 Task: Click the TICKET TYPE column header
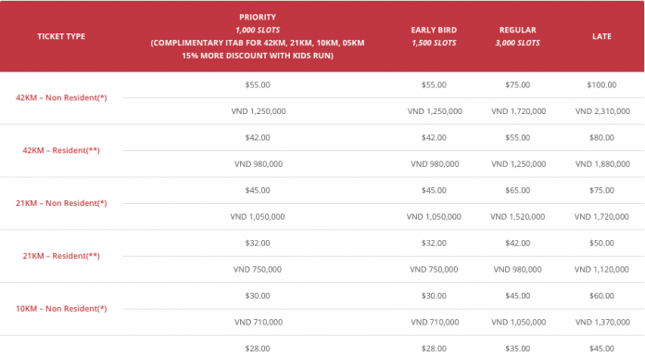tap(61, 36)
